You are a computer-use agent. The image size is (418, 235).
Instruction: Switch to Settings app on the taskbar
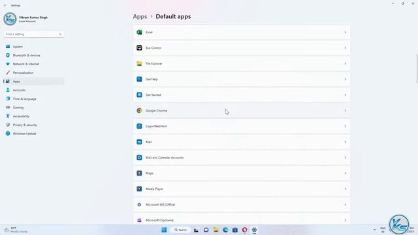254,230
